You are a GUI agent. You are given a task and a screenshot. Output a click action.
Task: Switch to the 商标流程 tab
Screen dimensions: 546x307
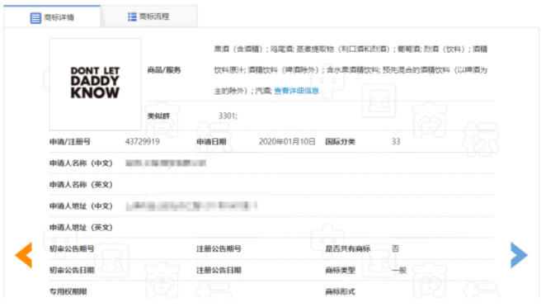pos(149,17)
